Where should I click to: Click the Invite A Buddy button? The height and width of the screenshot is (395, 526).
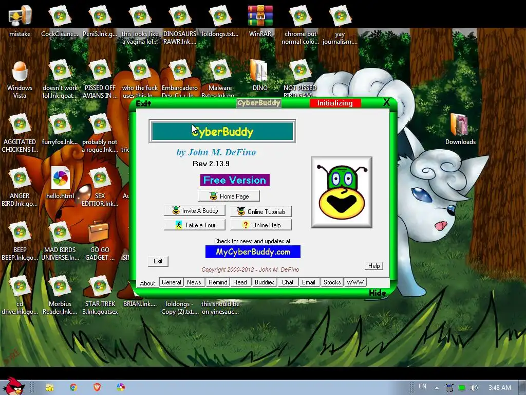195,210
